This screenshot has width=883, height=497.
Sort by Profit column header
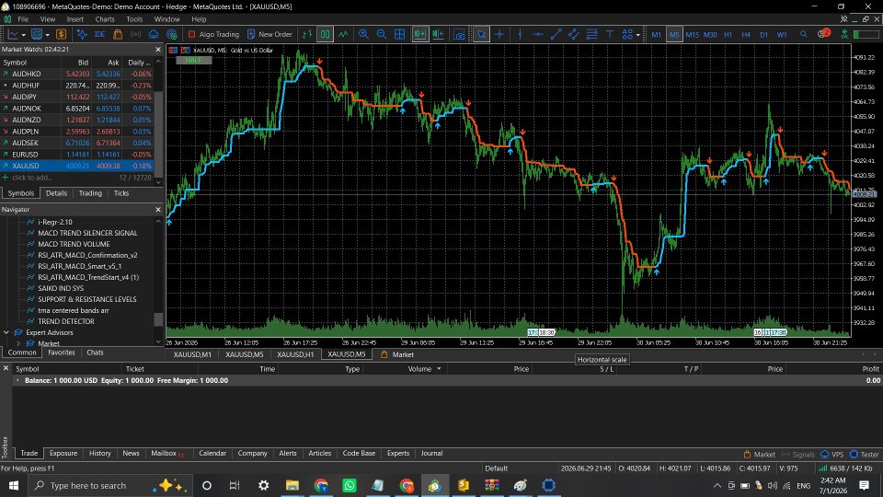[x=870, y=369]
